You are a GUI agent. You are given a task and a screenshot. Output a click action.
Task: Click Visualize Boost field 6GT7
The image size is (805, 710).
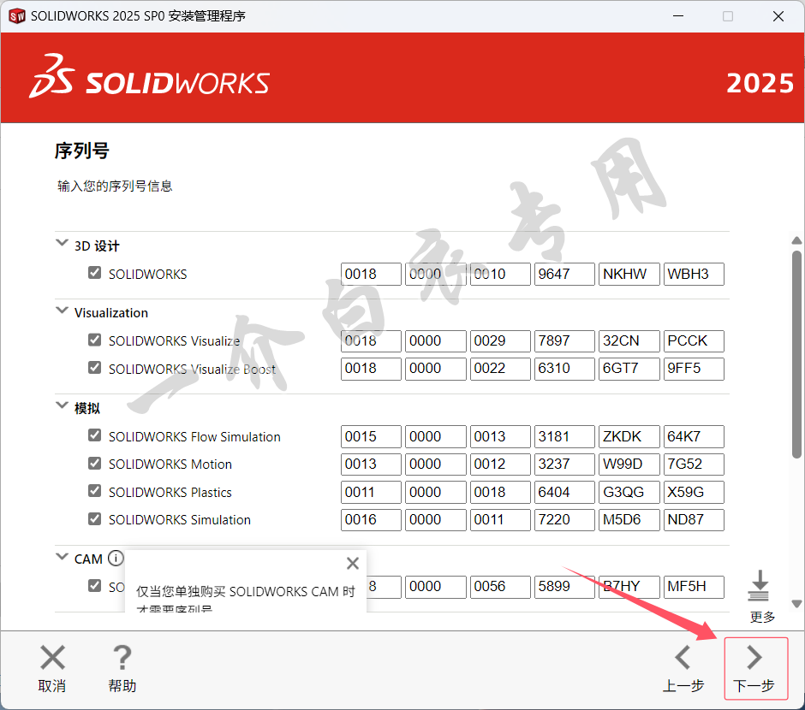[x=629, y=369]
